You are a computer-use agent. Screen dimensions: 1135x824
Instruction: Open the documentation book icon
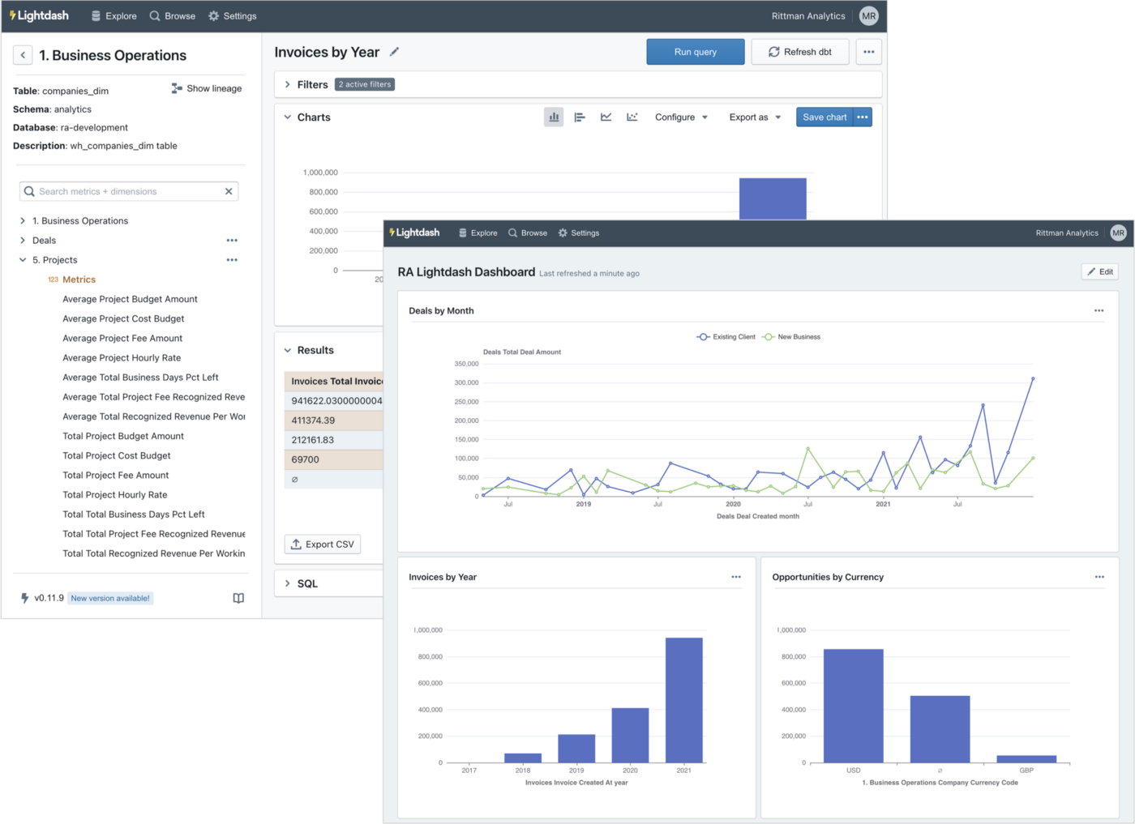238,598
